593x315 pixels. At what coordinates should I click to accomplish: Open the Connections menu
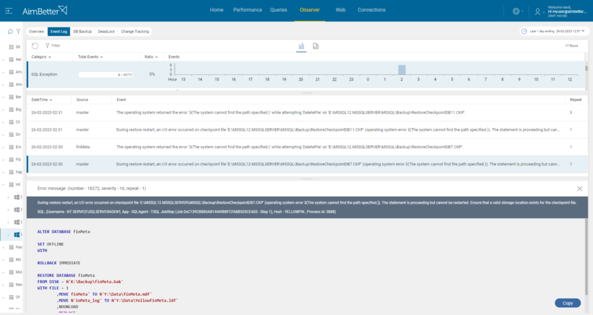[x=371, y=10]
